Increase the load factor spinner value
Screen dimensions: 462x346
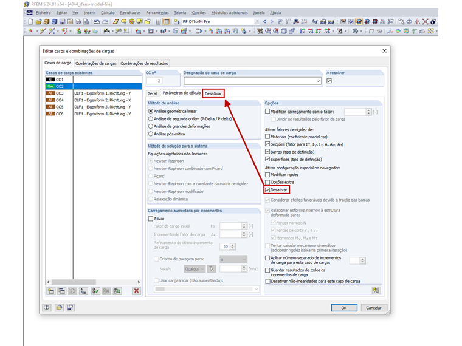point(368,110)
